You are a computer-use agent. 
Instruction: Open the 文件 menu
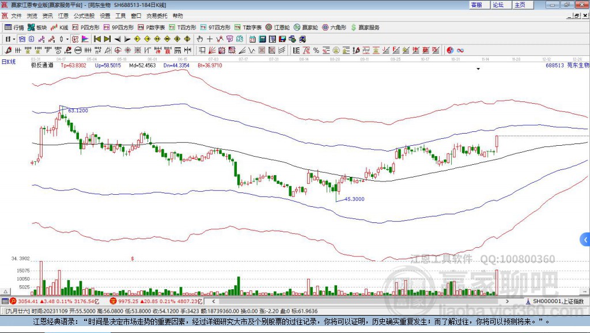click(16, 16)
